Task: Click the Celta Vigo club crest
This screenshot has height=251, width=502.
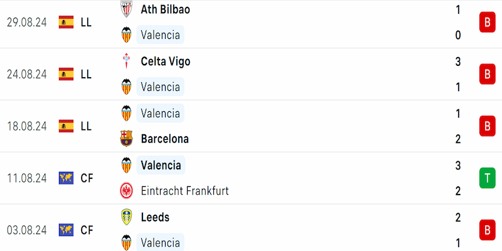Action: (127, 61)
